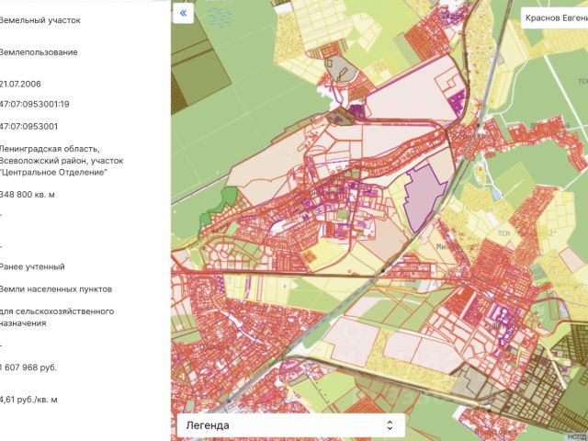
Task: Click the blue swamp marking area on map
Action: pyautogui.click(x=219, y=17)
